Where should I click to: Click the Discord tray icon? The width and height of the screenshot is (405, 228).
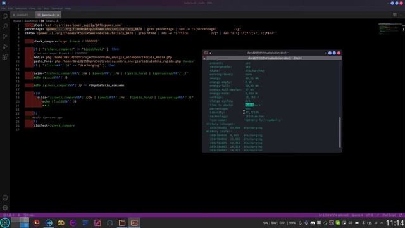[313, 223]
